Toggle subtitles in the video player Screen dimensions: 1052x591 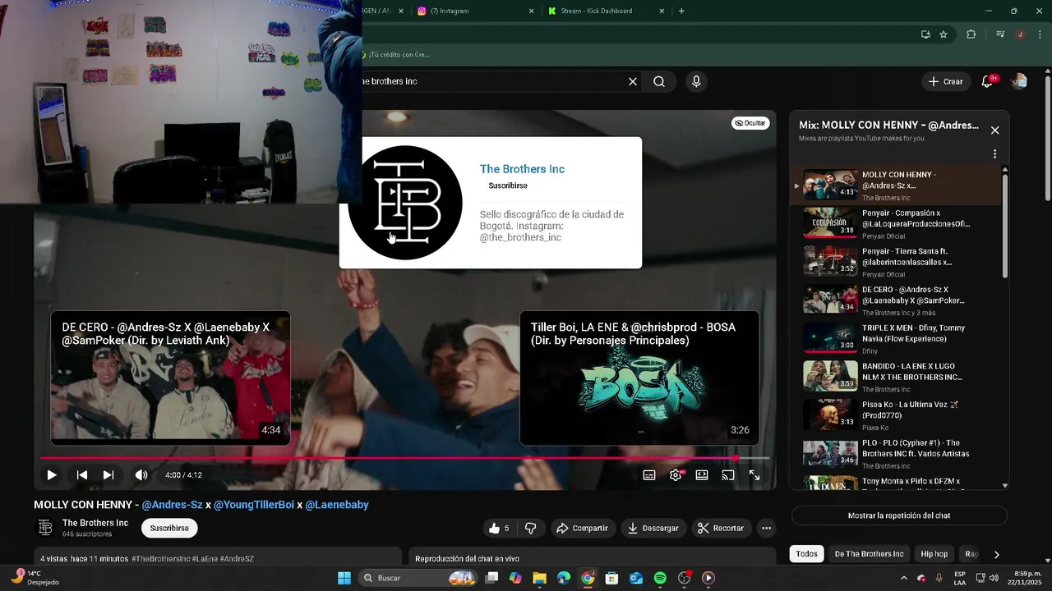649,475
